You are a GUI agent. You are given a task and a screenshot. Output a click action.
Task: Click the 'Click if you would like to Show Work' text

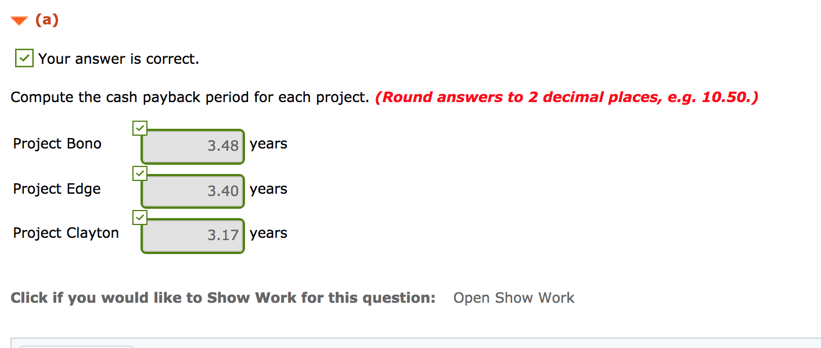221,297
